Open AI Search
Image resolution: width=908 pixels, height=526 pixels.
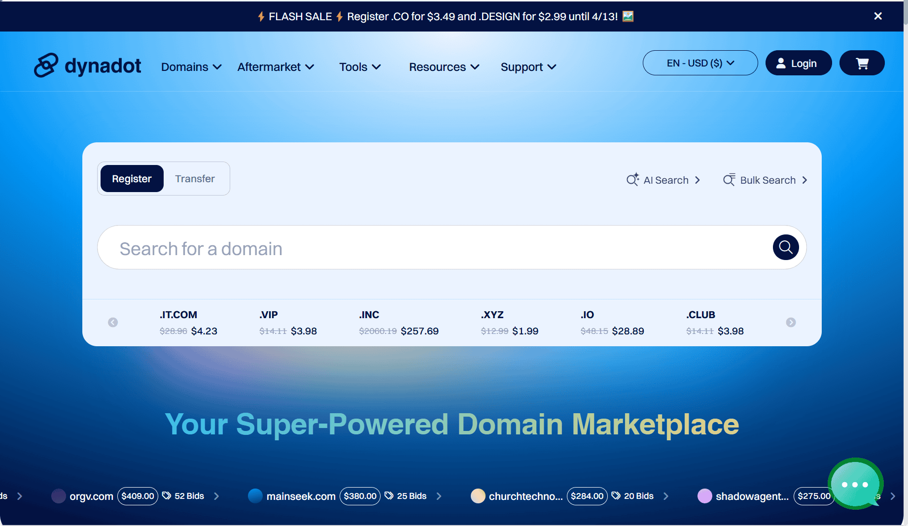(663, 180)
